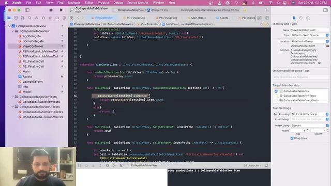Click the Run (play) button
Screen dimensions: 331x186
(61, 10)
